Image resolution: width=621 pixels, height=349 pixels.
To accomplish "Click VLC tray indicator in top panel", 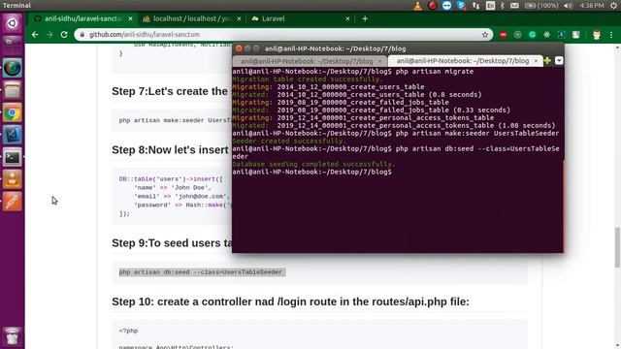I will [417, 6].
